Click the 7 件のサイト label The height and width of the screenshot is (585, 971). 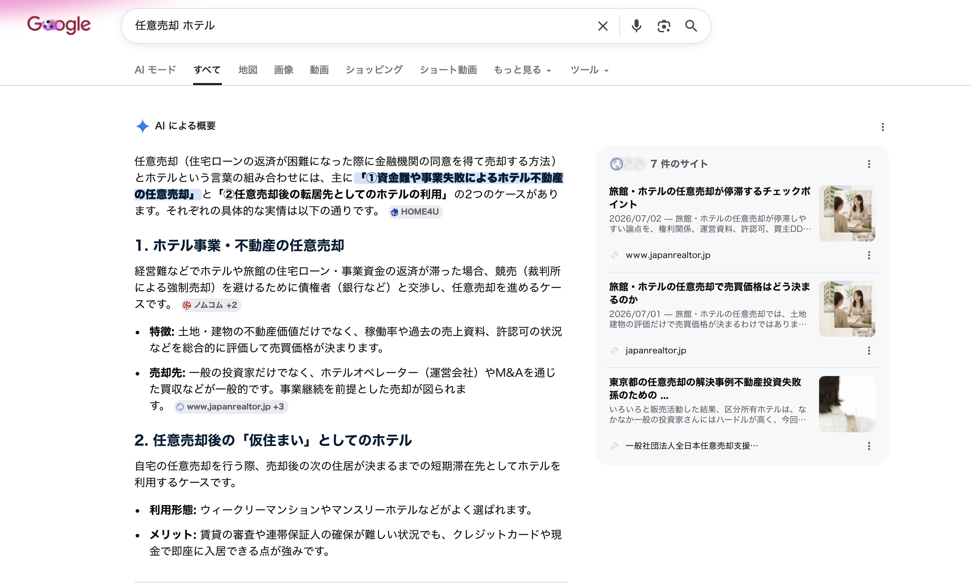pos(679,164)
